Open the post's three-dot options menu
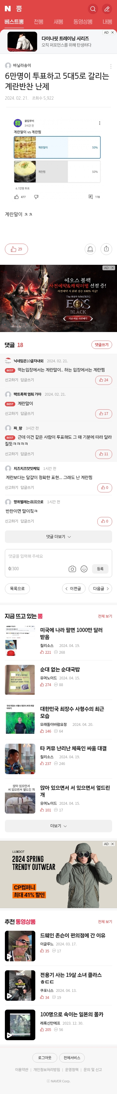 tap(111, 66)
